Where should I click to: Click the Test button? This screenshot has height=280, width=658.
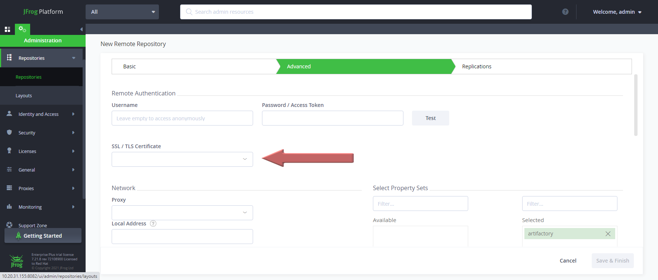tap(430, 118)
